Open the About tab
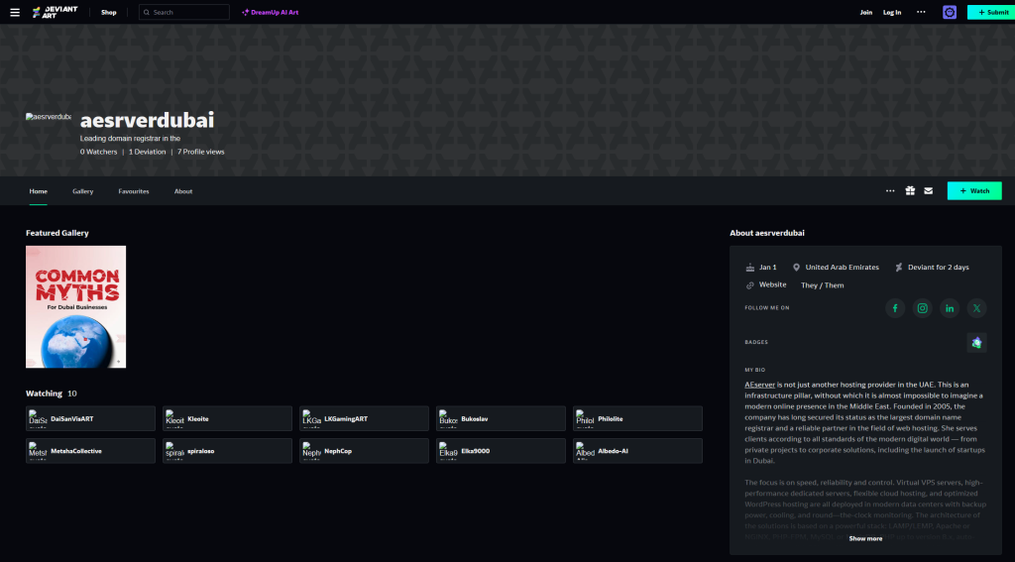Viewport: 1015px width, 562px height. pyautogui.click(x=183, y=191)
